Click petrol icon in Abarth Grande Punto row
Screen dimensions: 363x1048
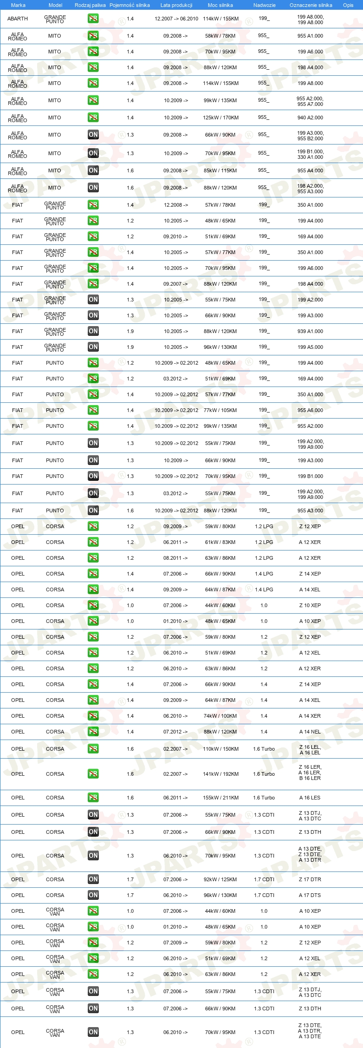point(93,19)
